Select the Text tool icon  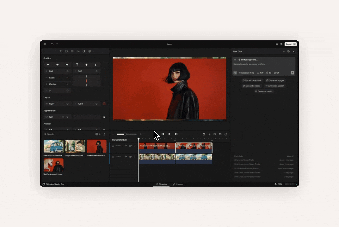tap(60, 51)
